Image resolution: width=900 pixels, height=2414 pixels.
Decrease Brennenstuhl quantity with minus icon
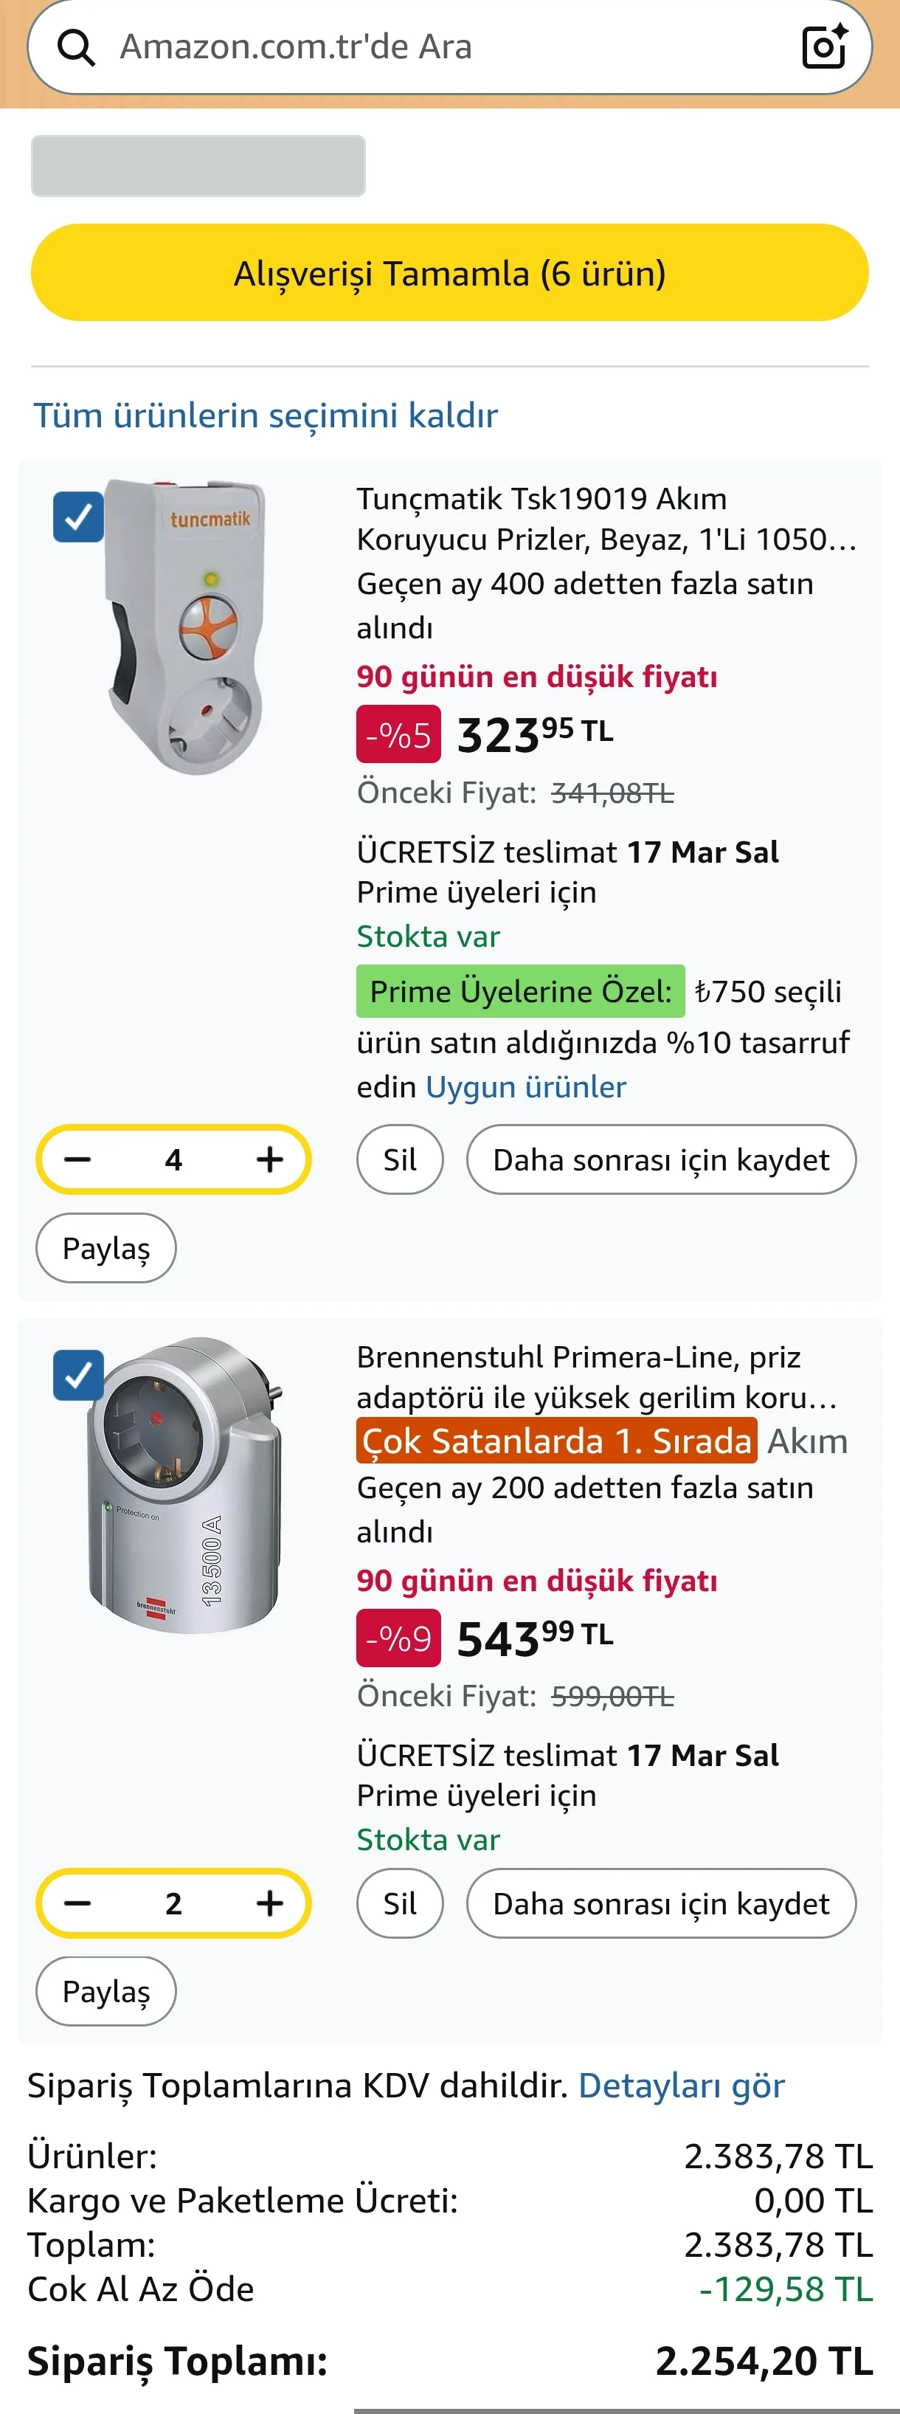pos(77,1903)
